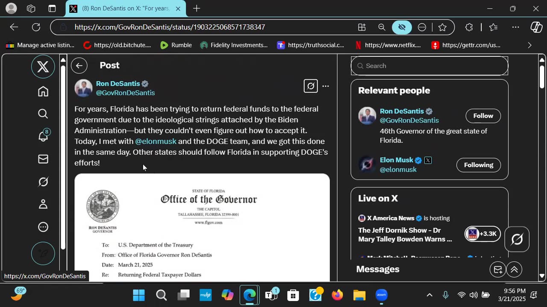Image resolution: width=547 pixels, height=307 pixels.
Task: Open Windows Start menu
Action: [x=139, y=295]
